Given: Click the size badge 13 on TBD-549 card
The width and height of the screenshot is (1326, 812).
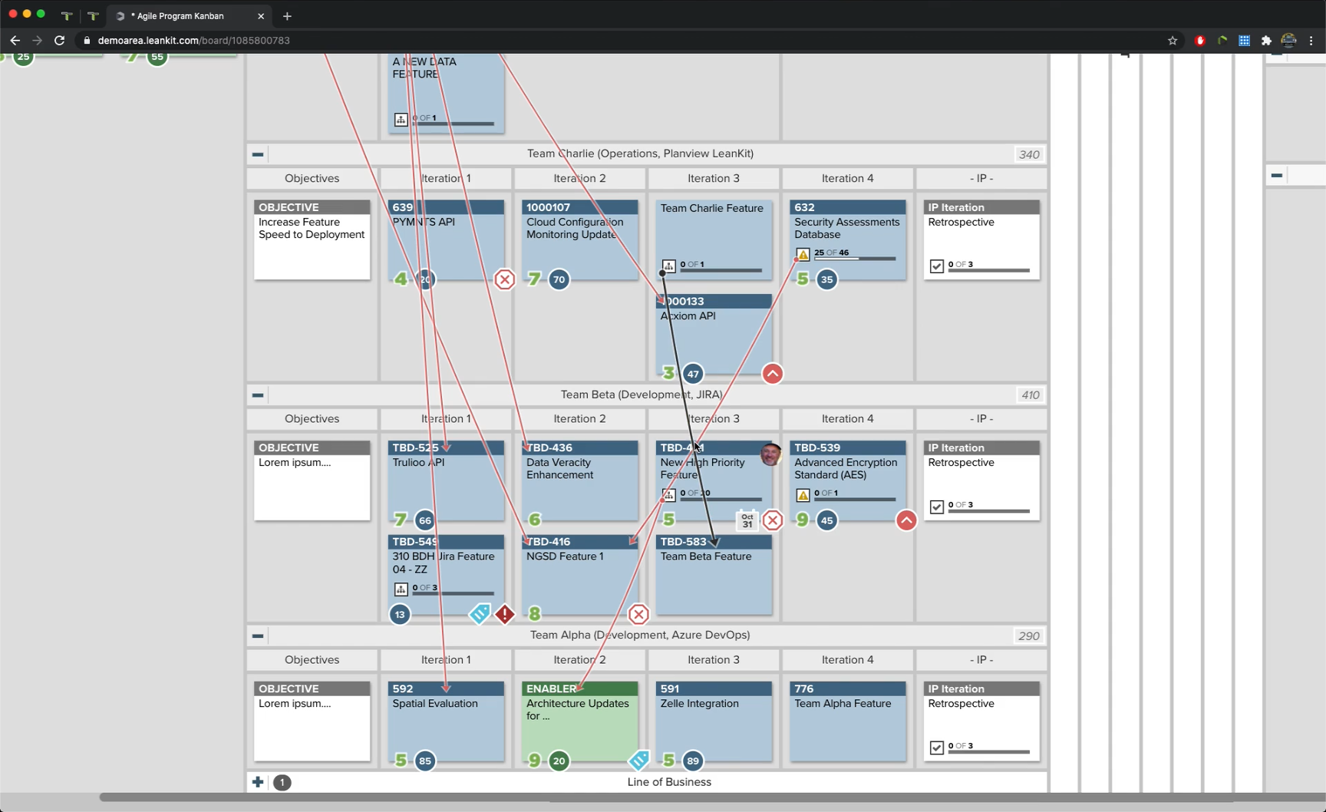Looking at the screenshot, I should click(400, 614).
